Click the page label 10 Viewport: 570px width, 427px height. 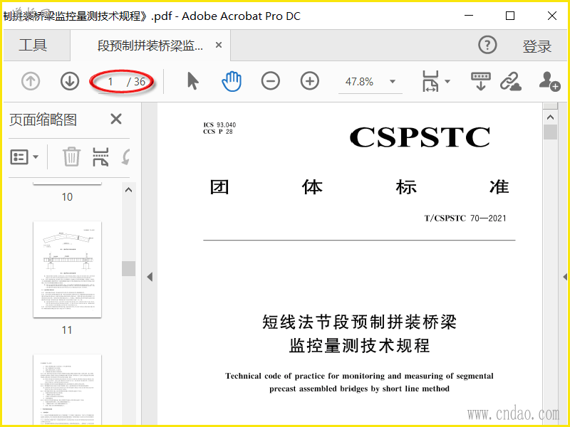[x=67, y=197]
